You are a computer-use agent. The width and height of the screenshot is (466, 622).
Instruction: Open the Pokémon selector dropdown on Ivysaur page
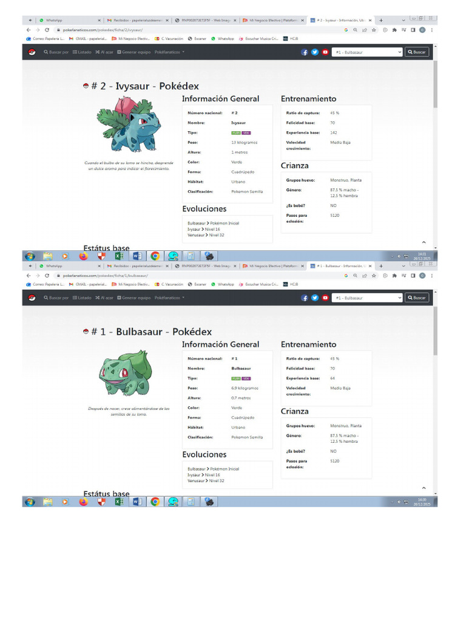[367, 52]
